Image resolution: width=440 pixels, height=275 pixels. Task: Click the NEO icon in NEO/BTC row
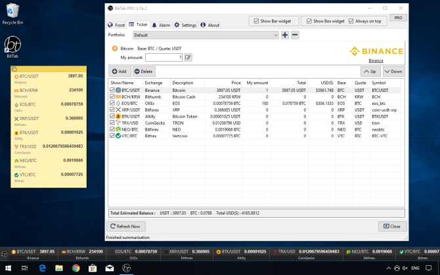pyautogui.click(x=118, y=129)
